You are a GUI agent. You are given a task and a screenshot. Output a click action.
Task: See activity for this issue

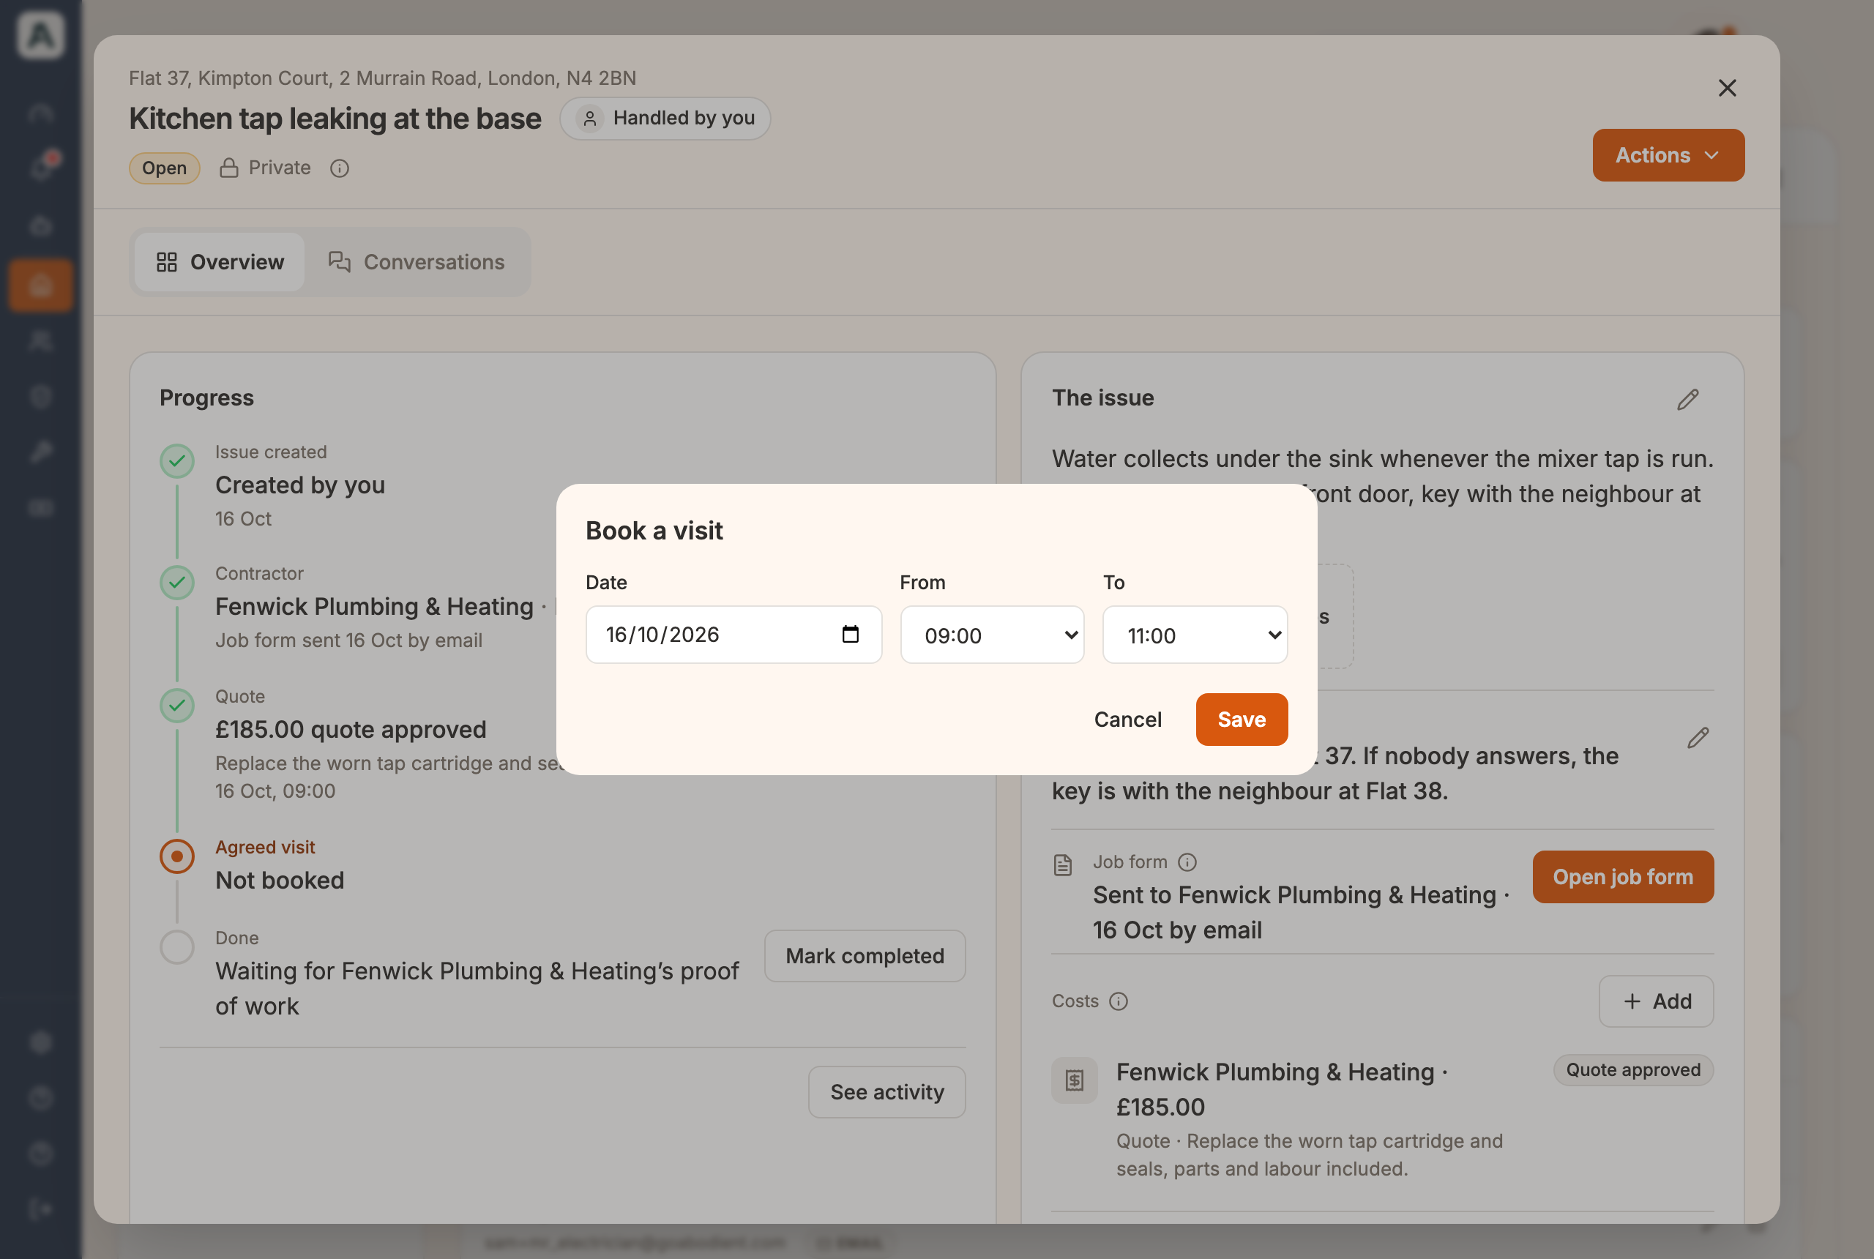tap(886, 1092)
